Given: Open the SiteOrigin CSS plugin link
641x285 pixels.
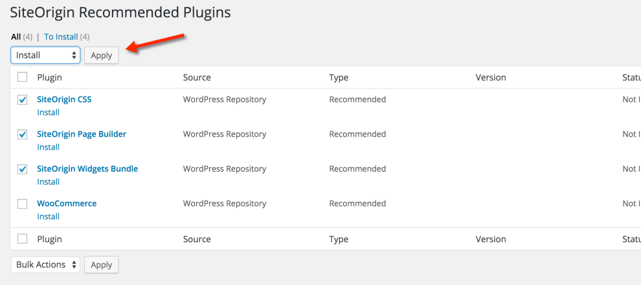Looking at the screenshot, I should coord(64,100).
